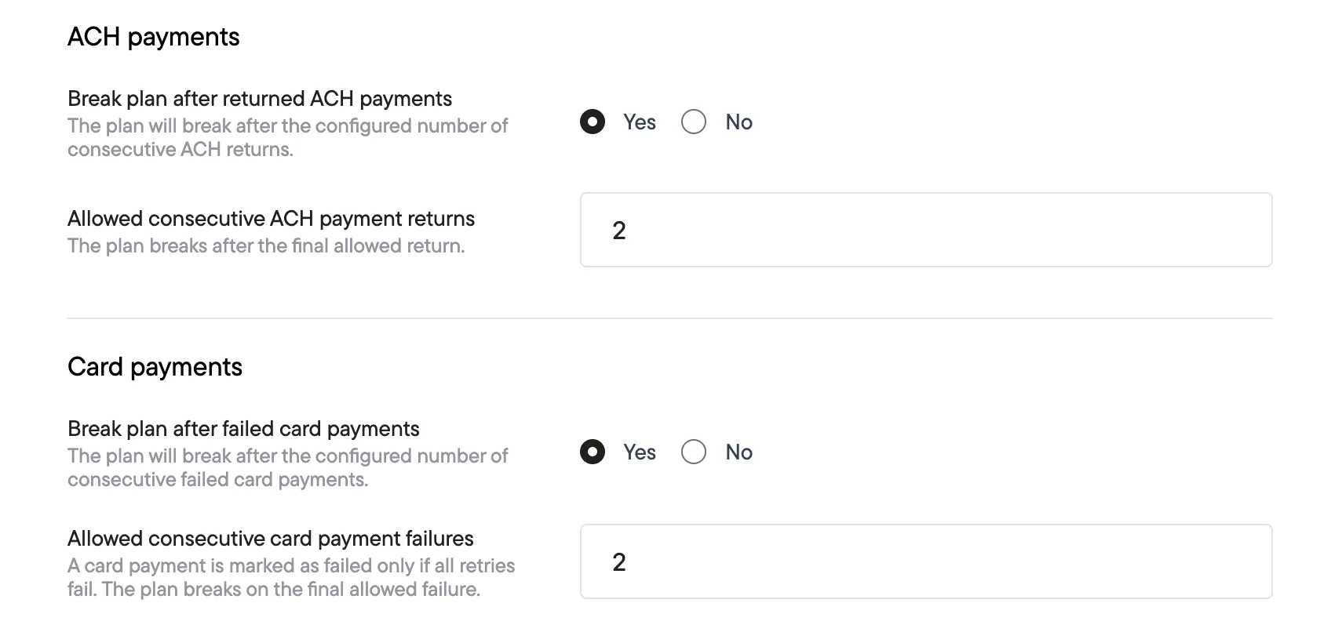The width and height of the screenshot is (1342, 632).
Task: Click the 'consecutive failed card payments' description text
Action: pos(217,480)
